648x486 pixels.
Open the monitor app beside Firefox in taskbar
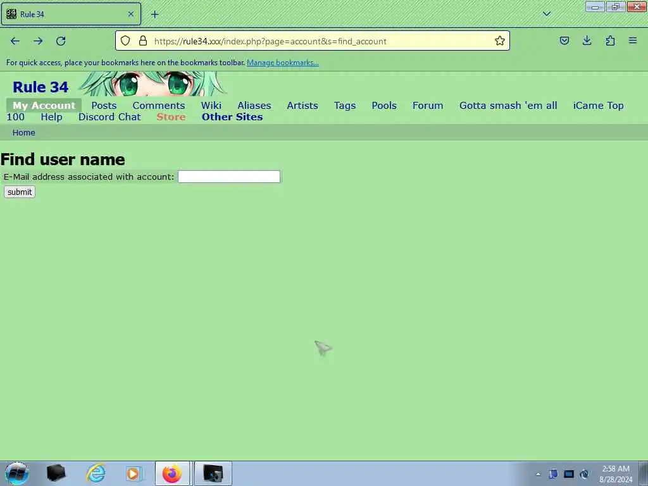tap(213, 473)
